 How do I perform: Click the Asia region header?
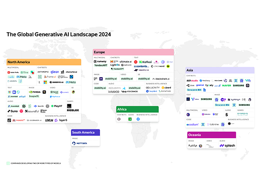pyautogui.click(x=220, y=70)
